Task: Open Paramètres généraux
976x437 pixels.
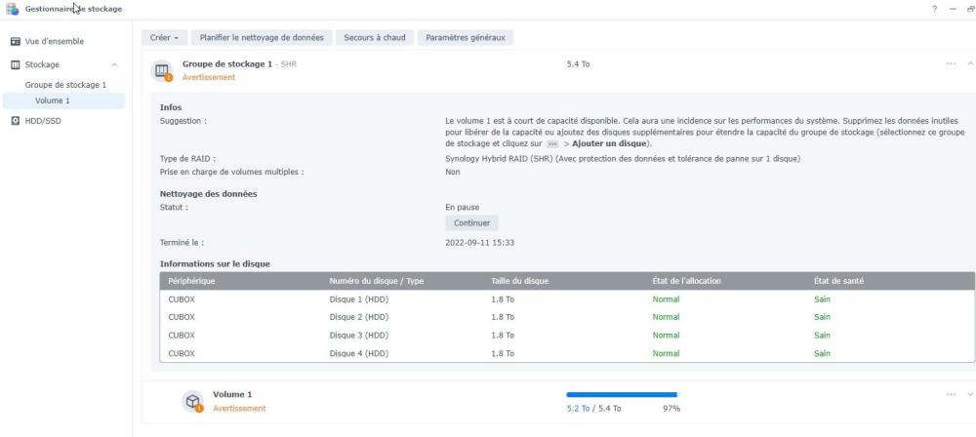Action: click(x=465, y=38)
